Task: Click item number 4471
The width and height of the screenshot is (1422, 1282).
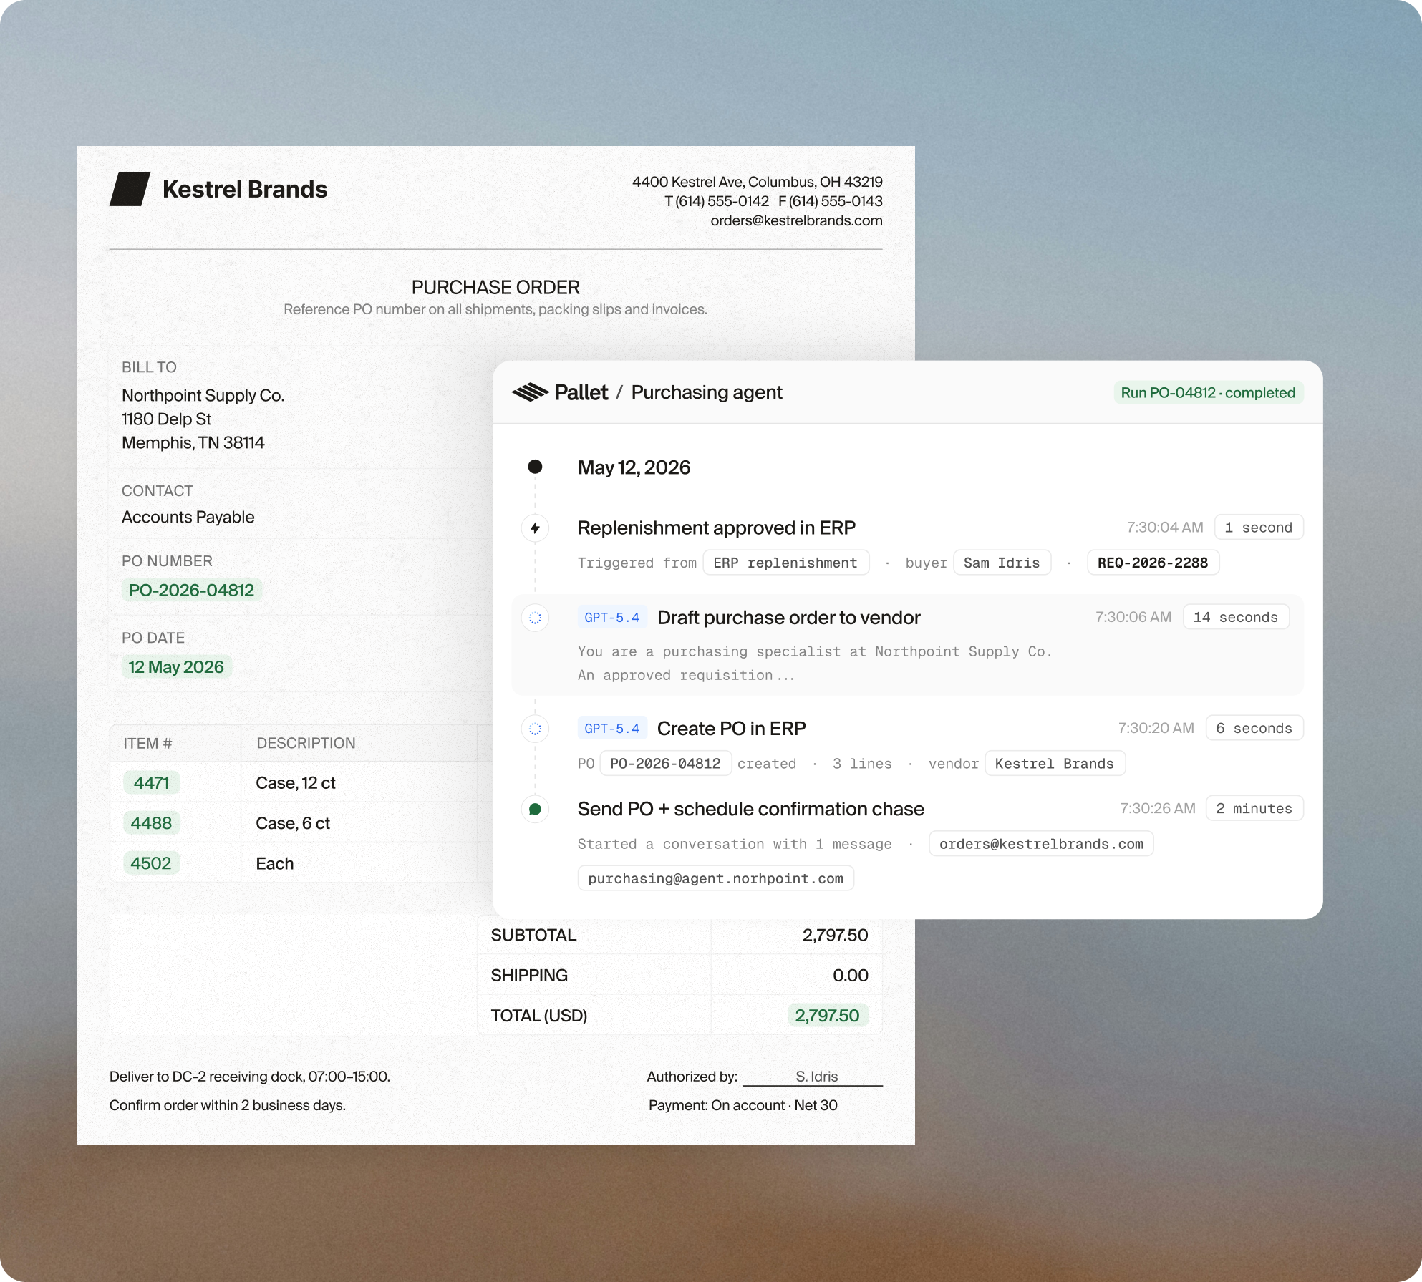Action: 151,782
